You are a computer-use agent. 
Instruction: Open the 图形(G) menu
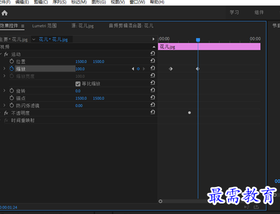[99, 2]
